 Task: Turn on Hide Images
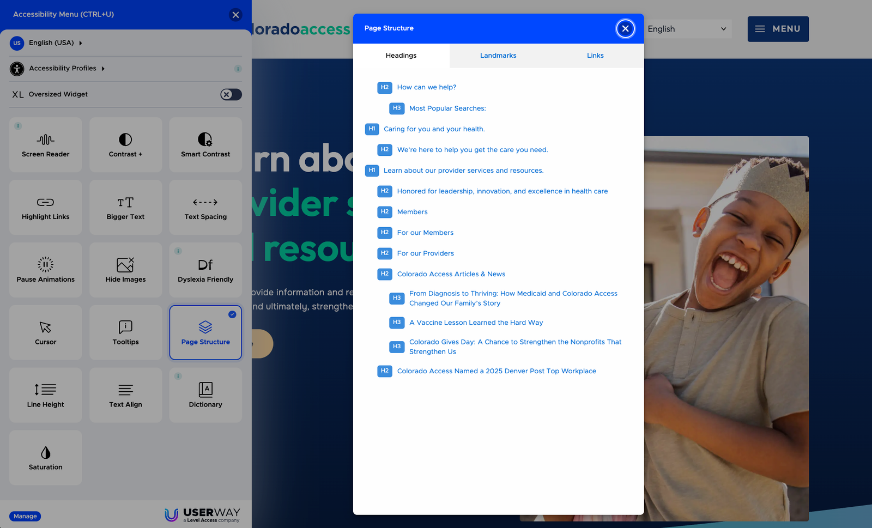click(125, 270)
